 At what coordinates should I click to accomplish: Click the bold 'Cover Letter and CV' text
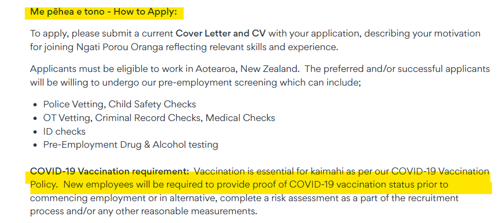224,34
